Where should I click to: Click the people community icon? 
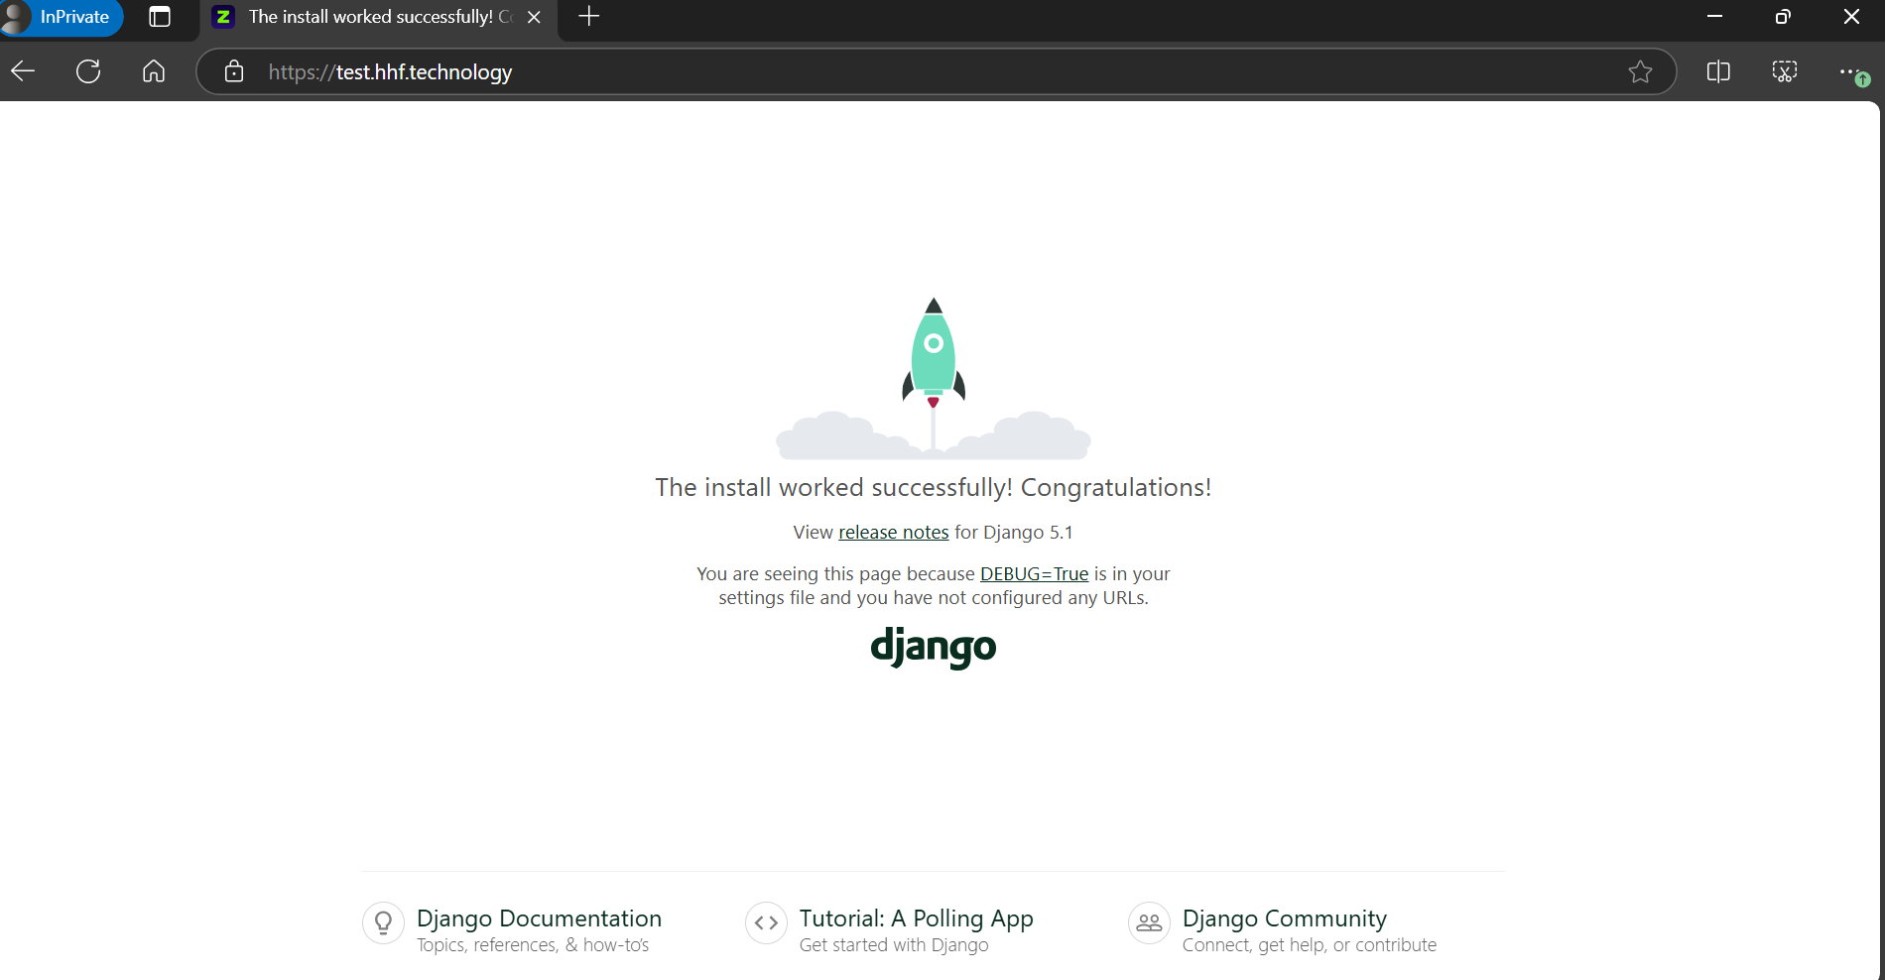(x=1149, y=923)
